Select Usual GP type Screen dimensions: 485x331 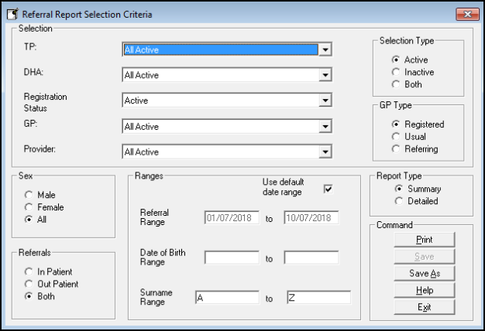397,136
